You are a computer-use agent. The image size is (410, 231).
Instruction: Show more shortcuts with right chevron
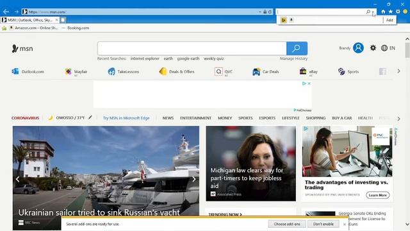tap(398, 71)
